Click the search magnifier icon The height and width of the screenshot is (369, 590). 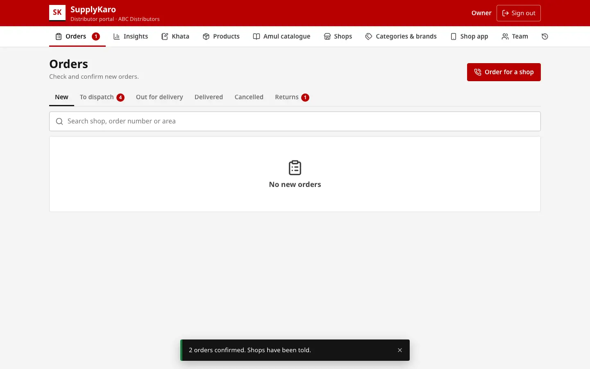[59, 121]
